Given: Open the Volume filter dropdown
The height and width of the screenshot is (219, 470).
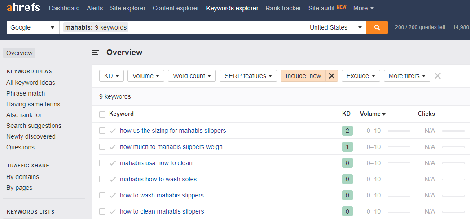Looking at the screenshot, I should [x=146, y=76].
